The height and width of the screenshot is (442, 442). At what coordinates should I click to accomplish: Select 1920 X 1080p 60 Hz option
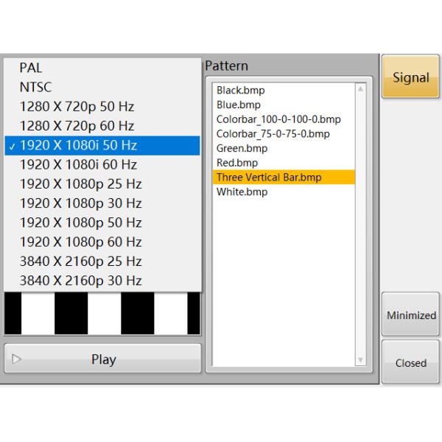point(102,242)
